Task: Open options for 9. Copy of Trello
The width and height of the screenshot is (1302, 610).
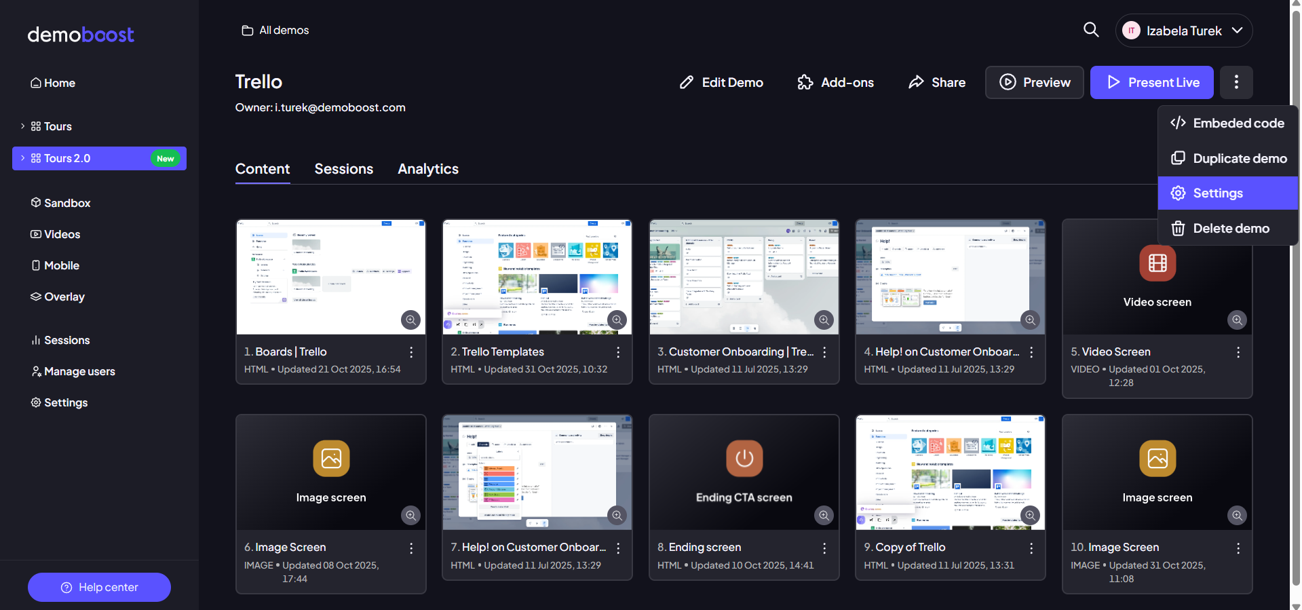Action: (1031, 548)
